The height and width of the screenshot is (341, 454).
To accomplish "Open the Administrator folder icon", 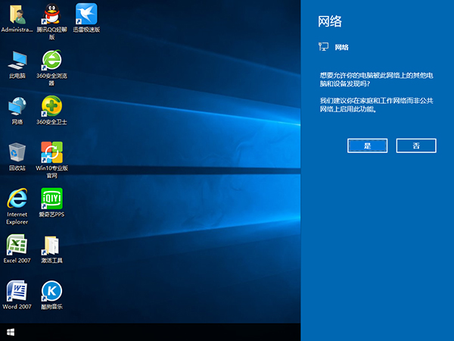I will pos(17,14).
